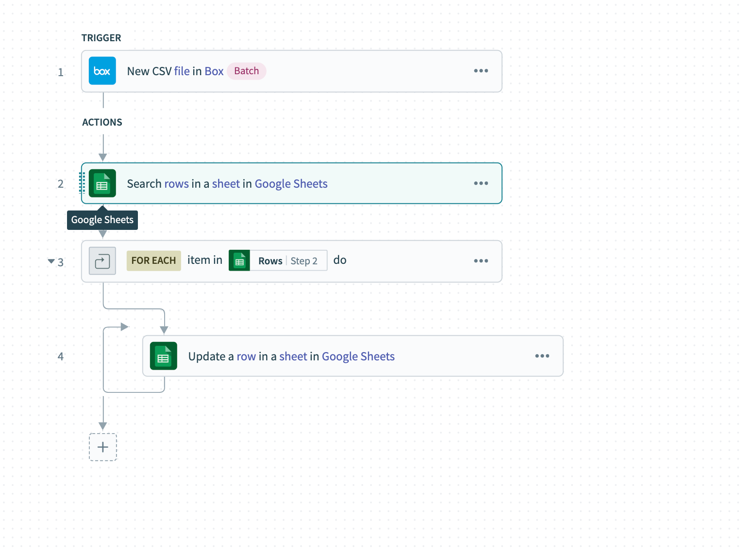Screen dimensions: 742x550
Task: Click the Box trigger icon
Action: [x=102, y=71]
